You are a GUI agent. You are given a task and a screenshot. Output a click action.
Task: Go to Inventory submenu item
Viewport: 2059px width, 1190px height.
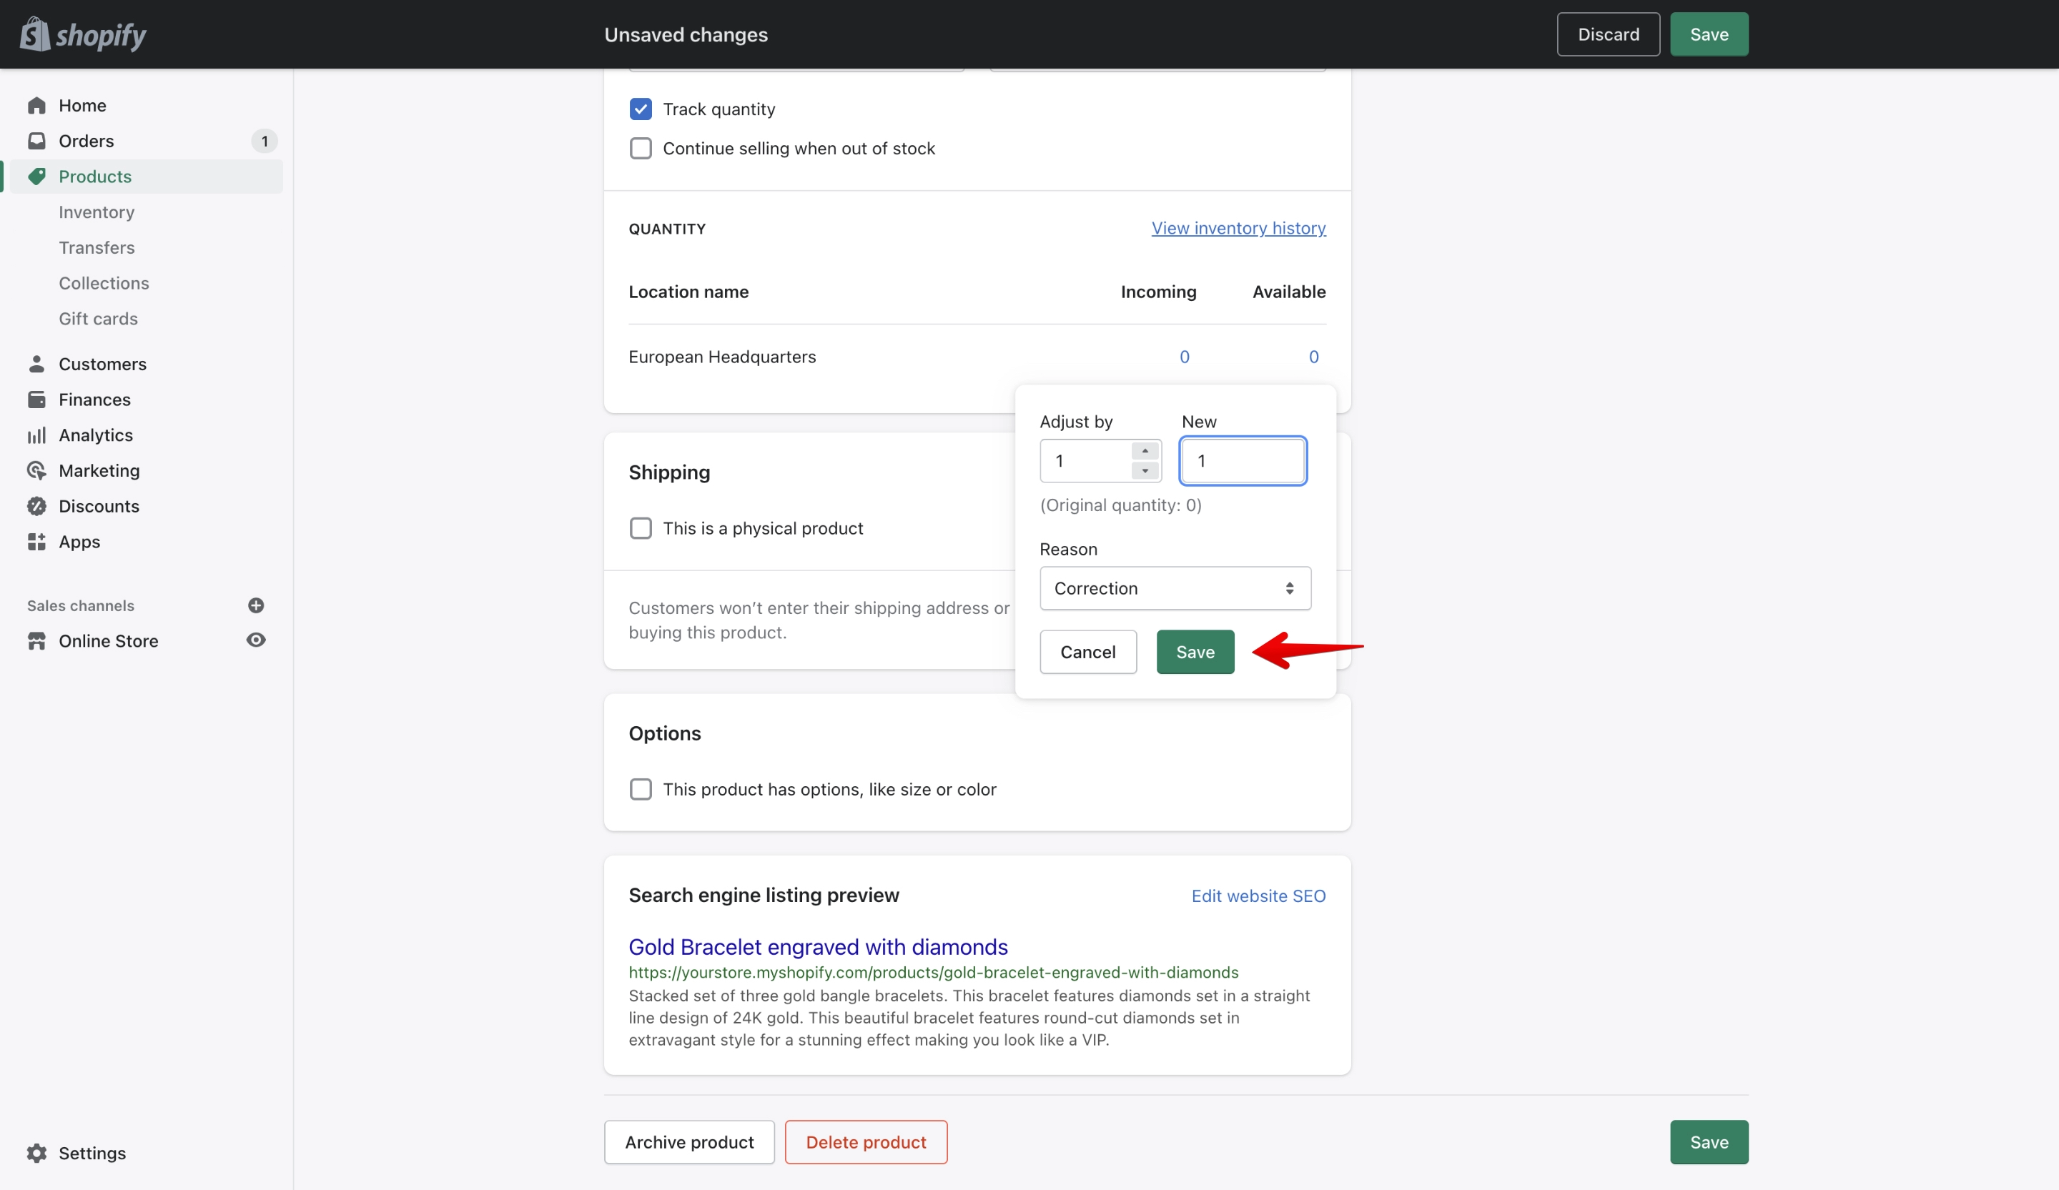(x=97, y=212)
